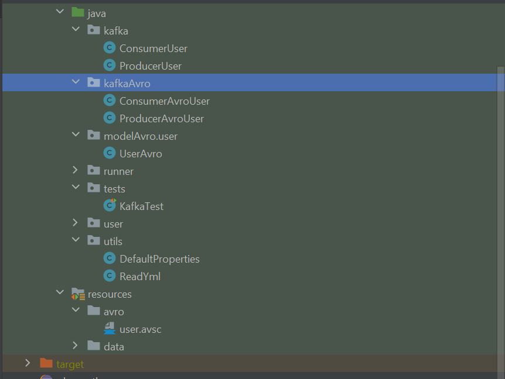Click the resources root folder icon
Screen dimensions: 505x379
(78, 294)
